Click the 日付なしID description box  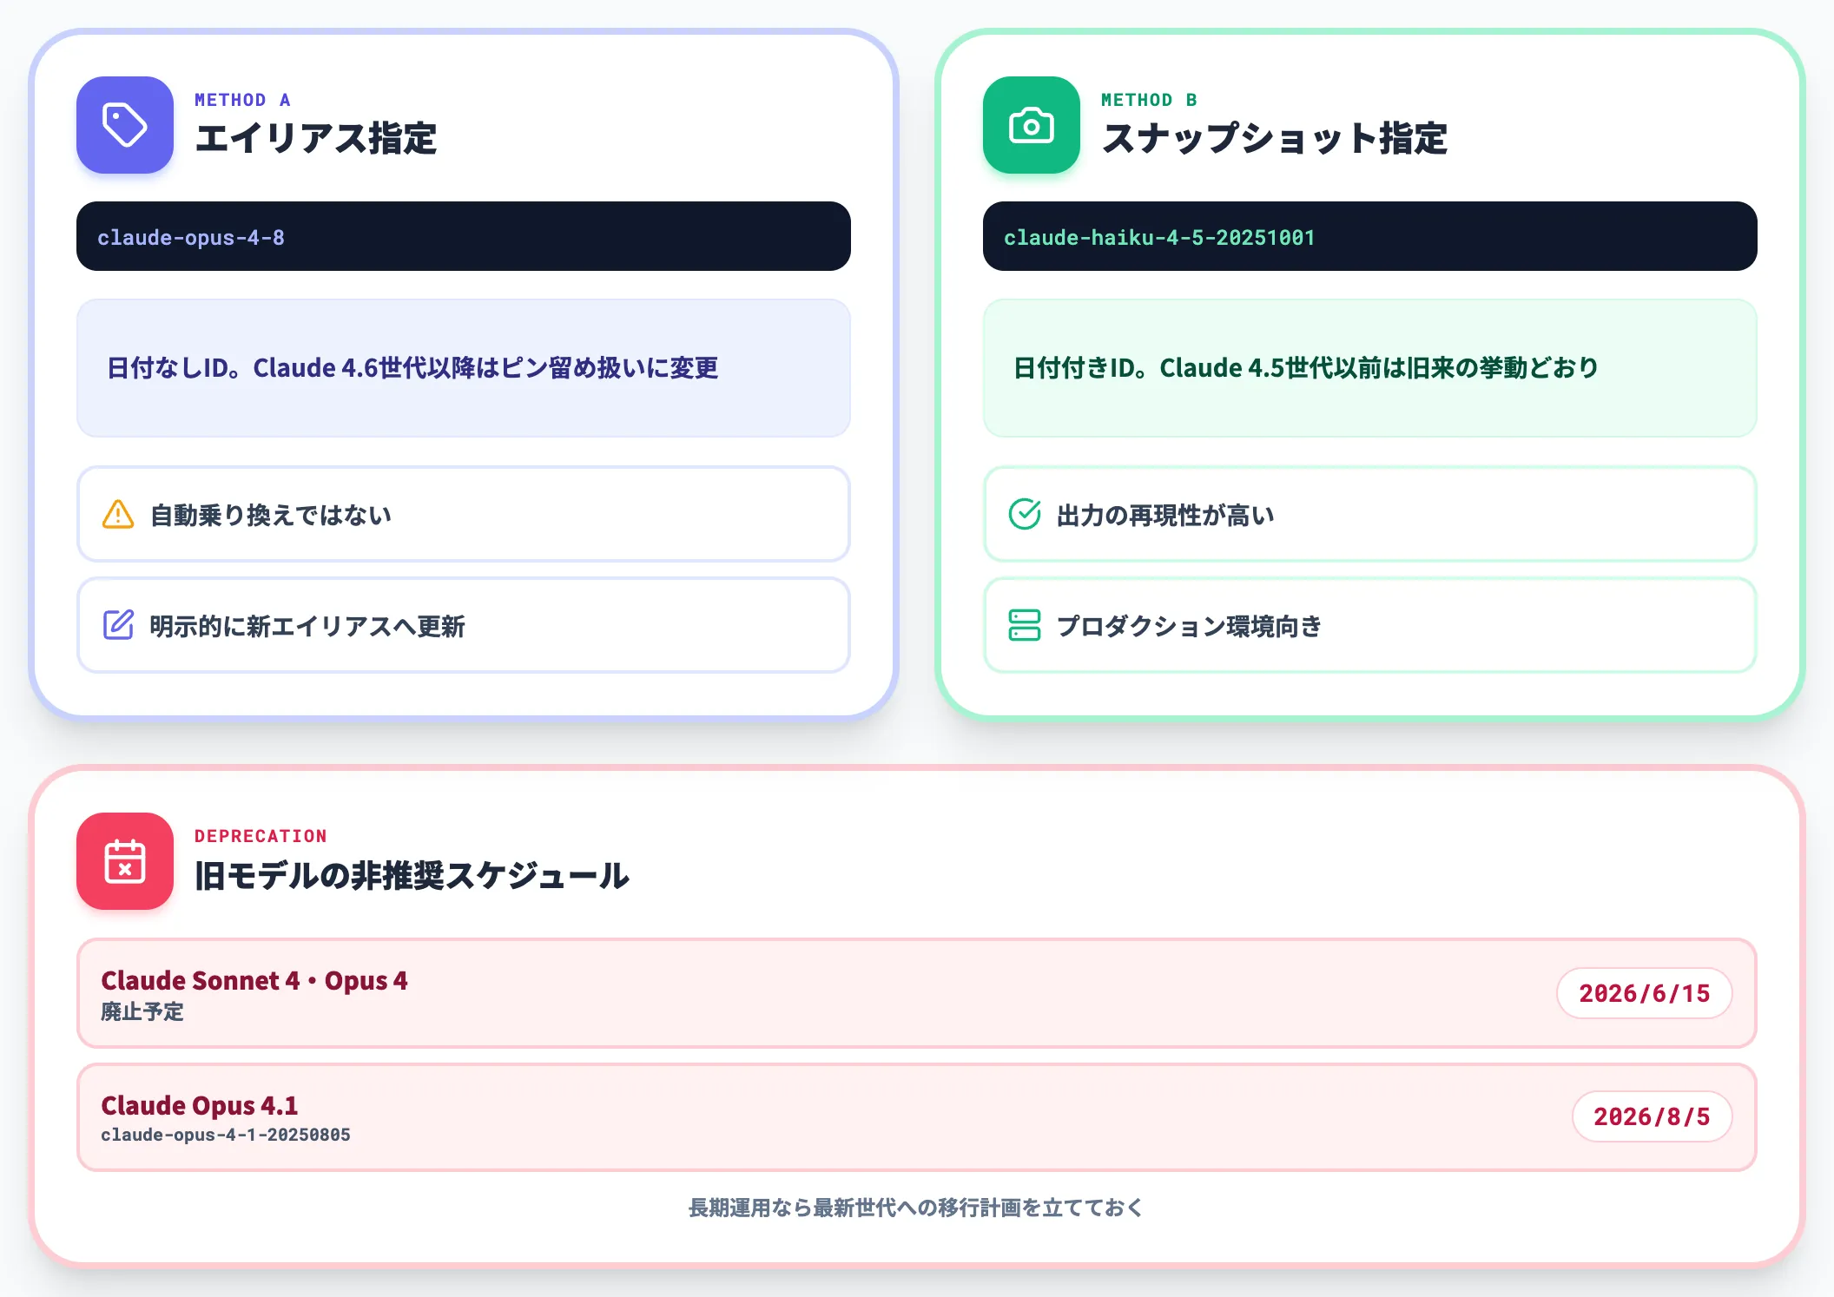(x=464, y=368)
